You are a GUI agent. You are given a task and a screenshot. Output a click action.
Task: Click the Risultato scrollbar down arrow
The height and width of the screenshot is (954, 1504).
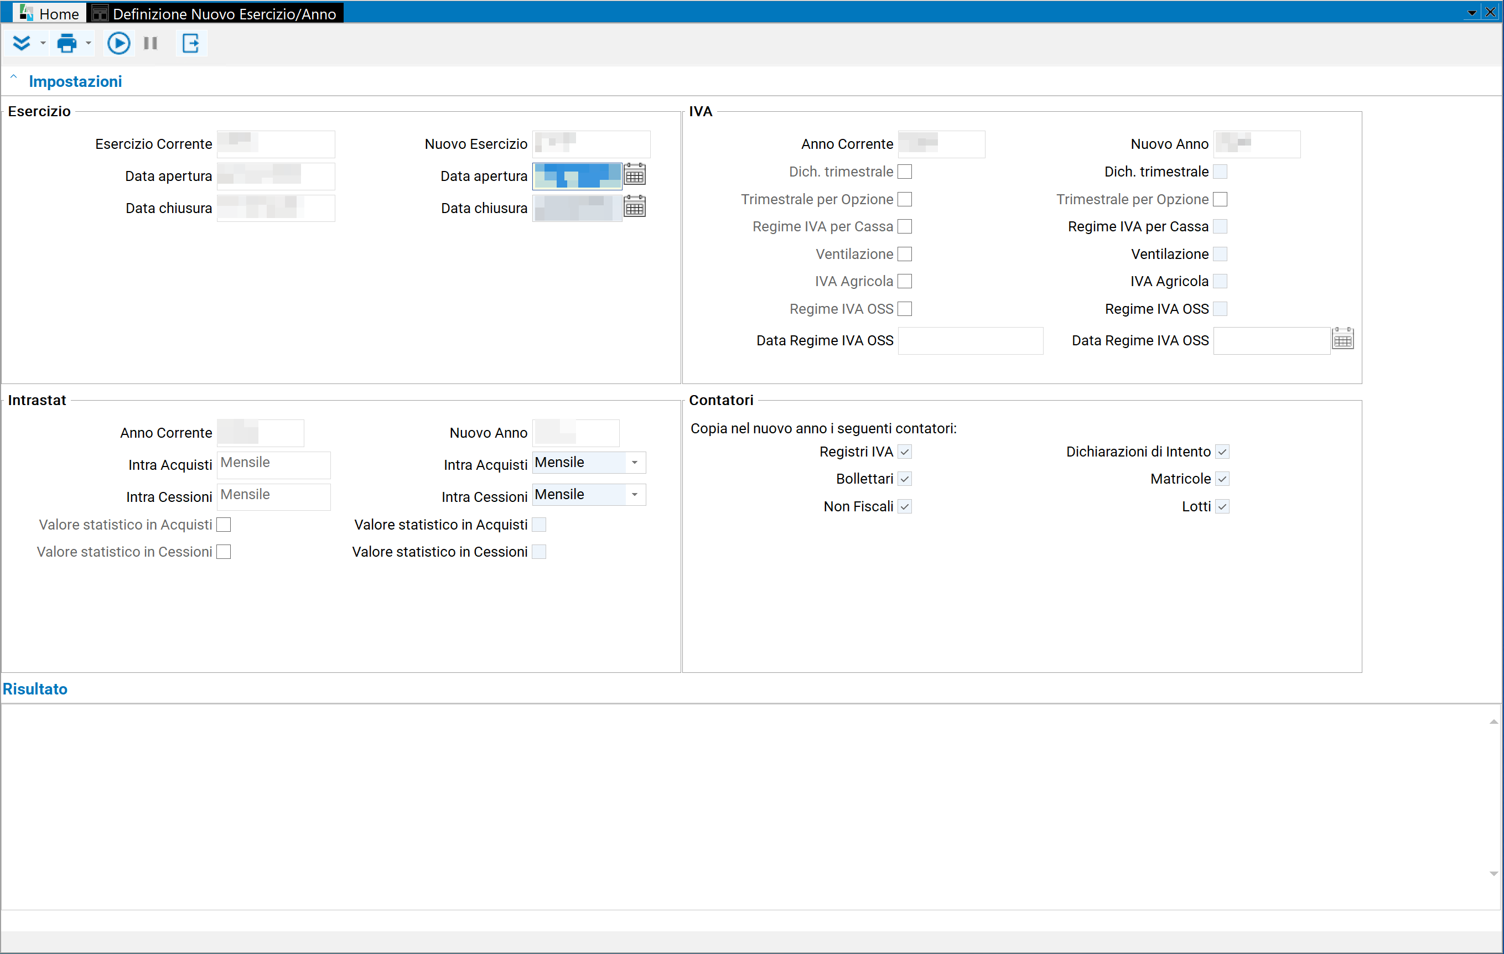pos(1493,873)
